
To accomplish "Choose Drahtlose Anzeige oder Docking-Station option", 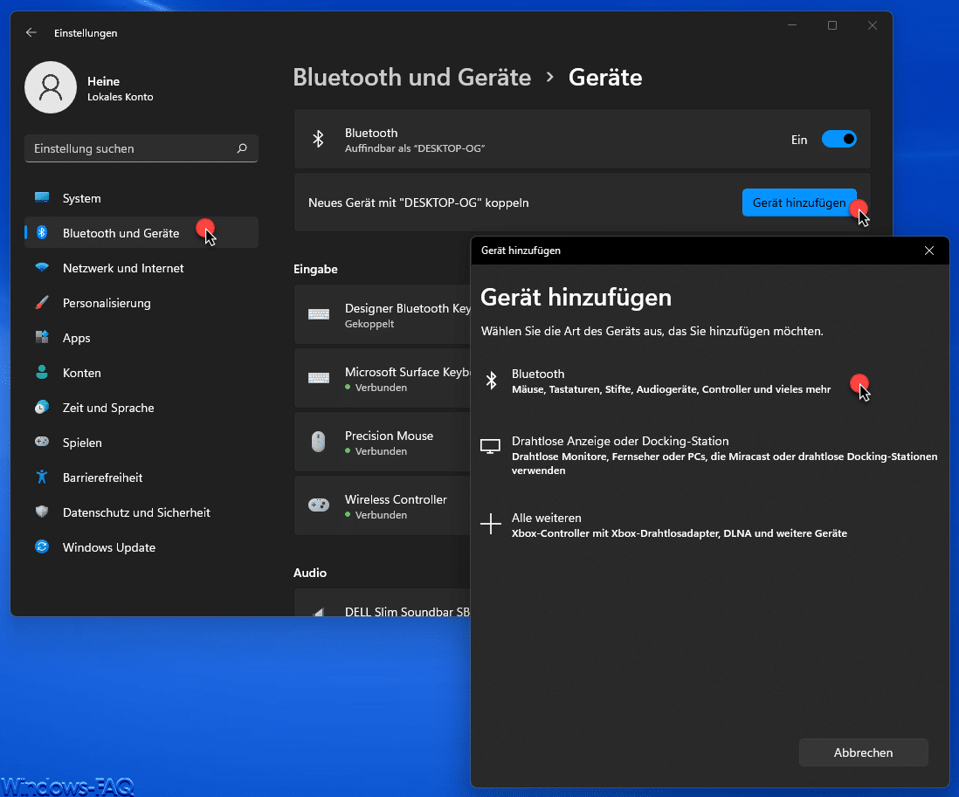I will [x=709, y=455].
